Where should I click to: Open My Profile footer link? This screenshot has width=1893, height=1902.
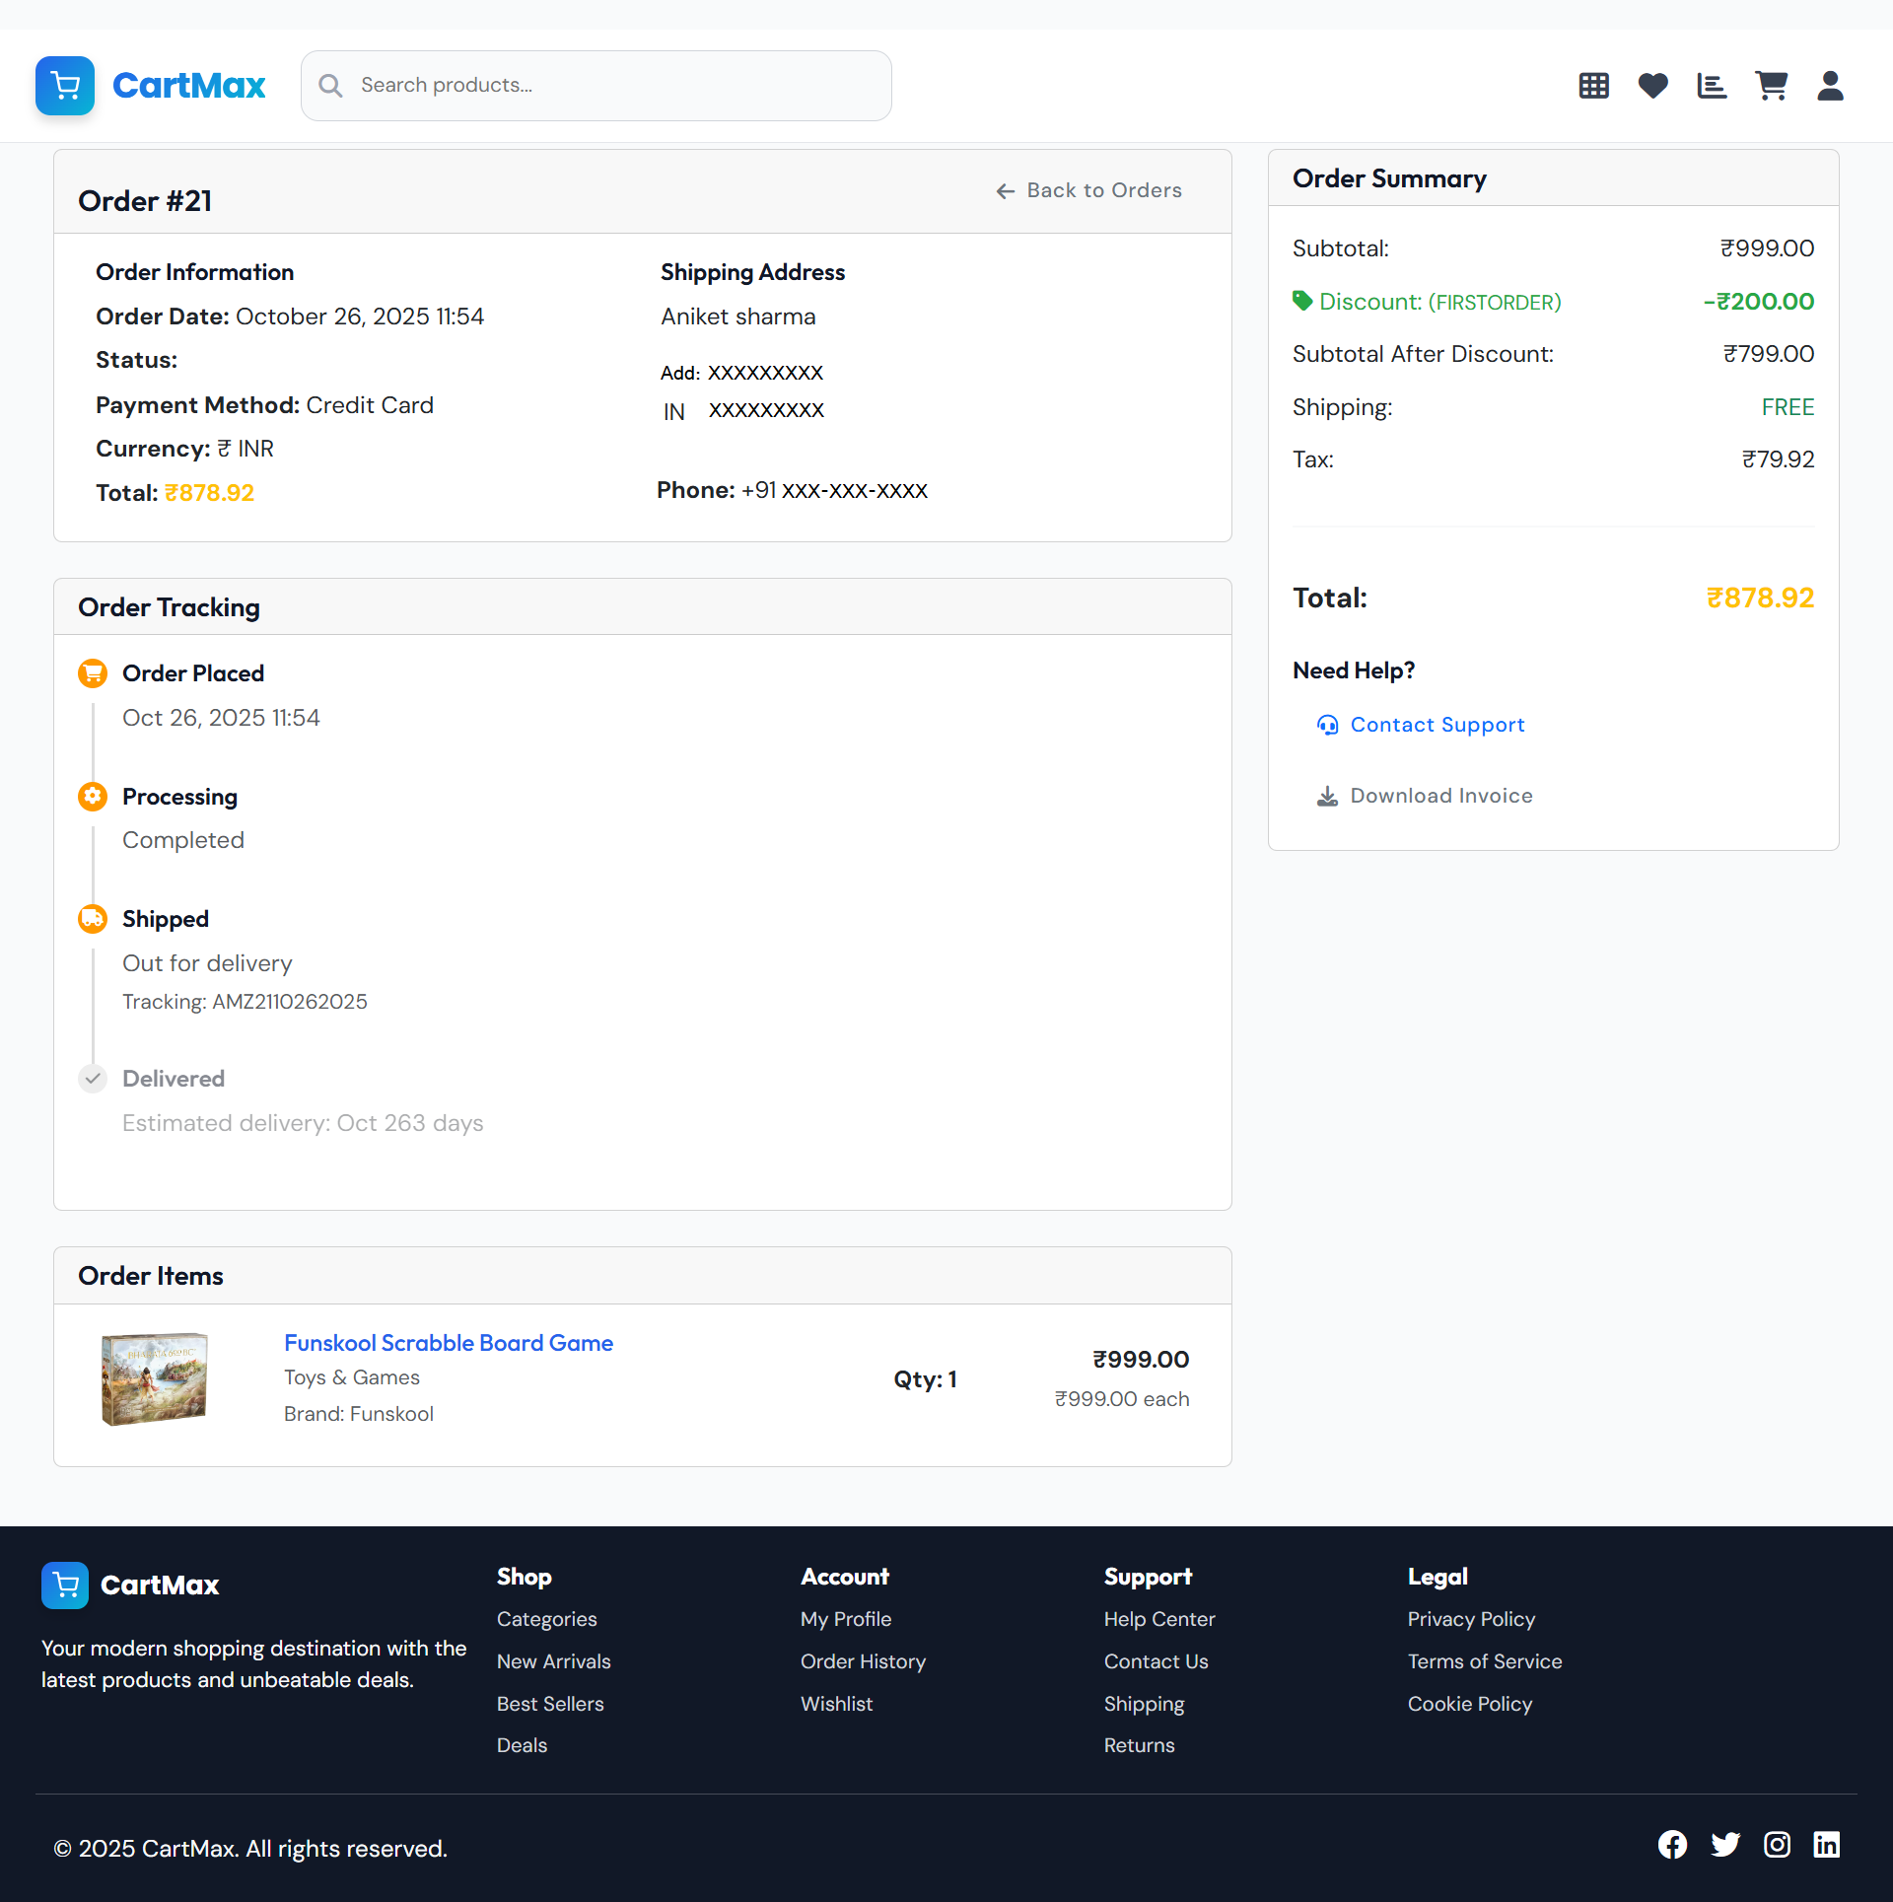click(x=846, y=1620)
